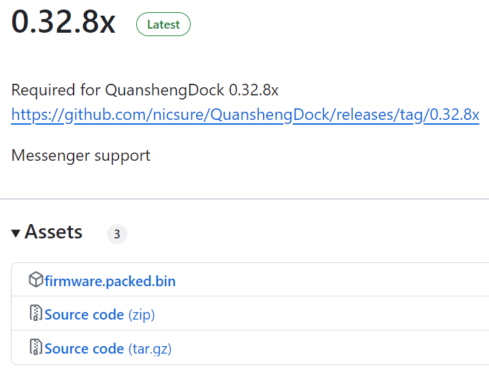Click blank space in the Source code zip row
489x372 pixels.
click(321, 313)
